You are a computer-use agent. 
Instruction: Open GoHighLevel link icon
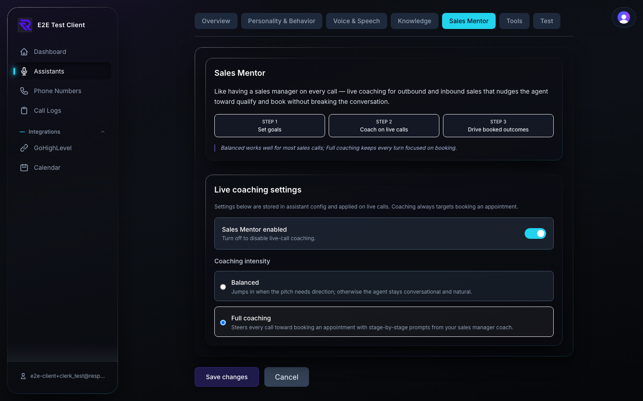coord(24,148)
